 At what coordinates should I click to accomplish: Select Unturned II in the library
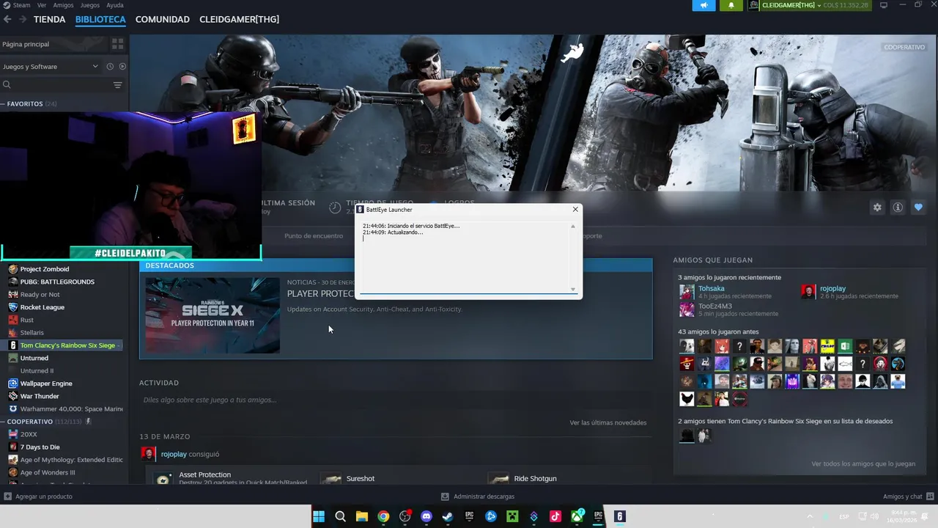click(37, 371)
